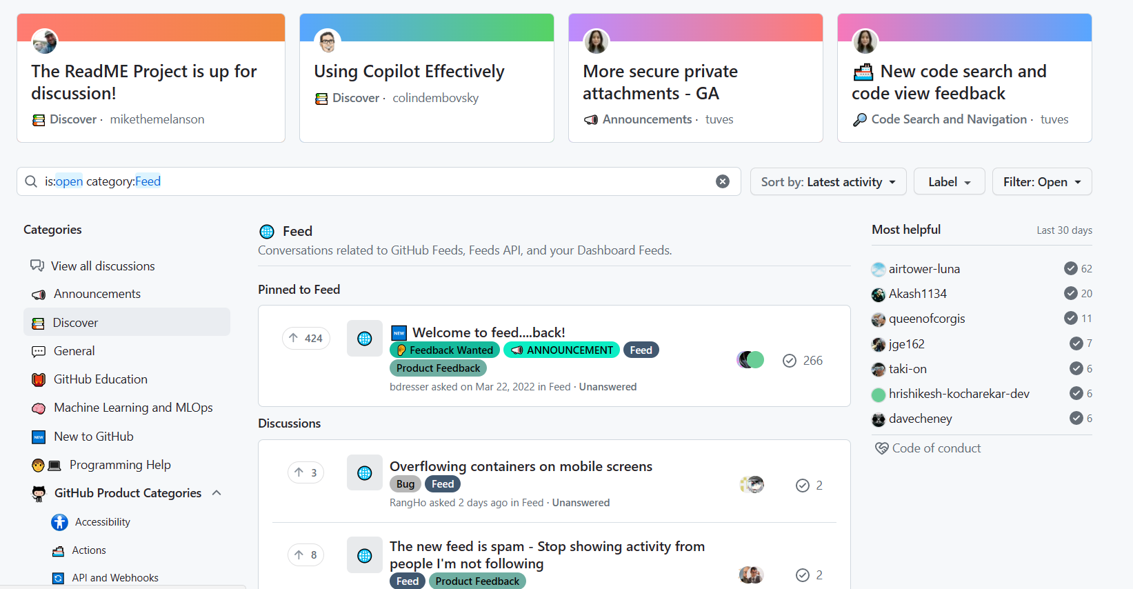Open the Using Copilot Effectively discussion

[409, 72]
